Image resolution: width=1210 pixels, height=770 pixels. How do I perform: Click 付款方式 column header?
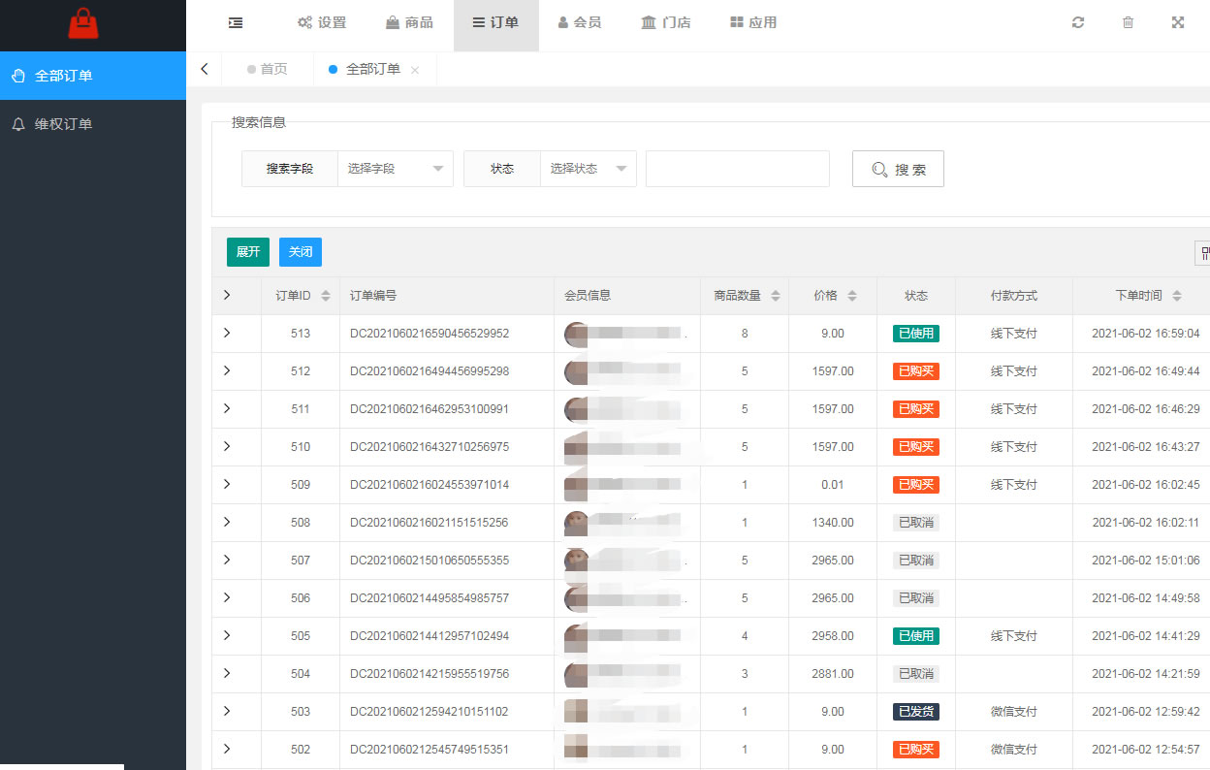pyautogui.click(x=1014, y=296)
